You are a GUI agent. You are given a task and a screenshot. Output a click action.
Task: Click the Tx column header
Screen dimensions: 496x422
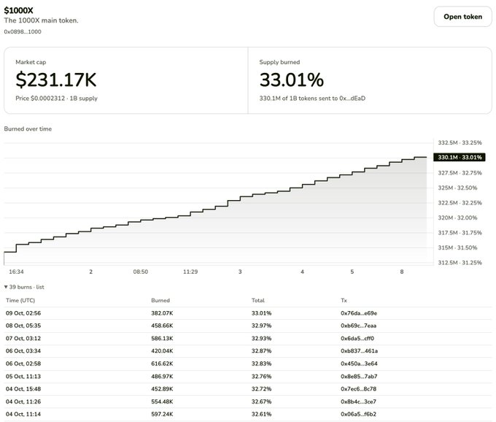344,300
